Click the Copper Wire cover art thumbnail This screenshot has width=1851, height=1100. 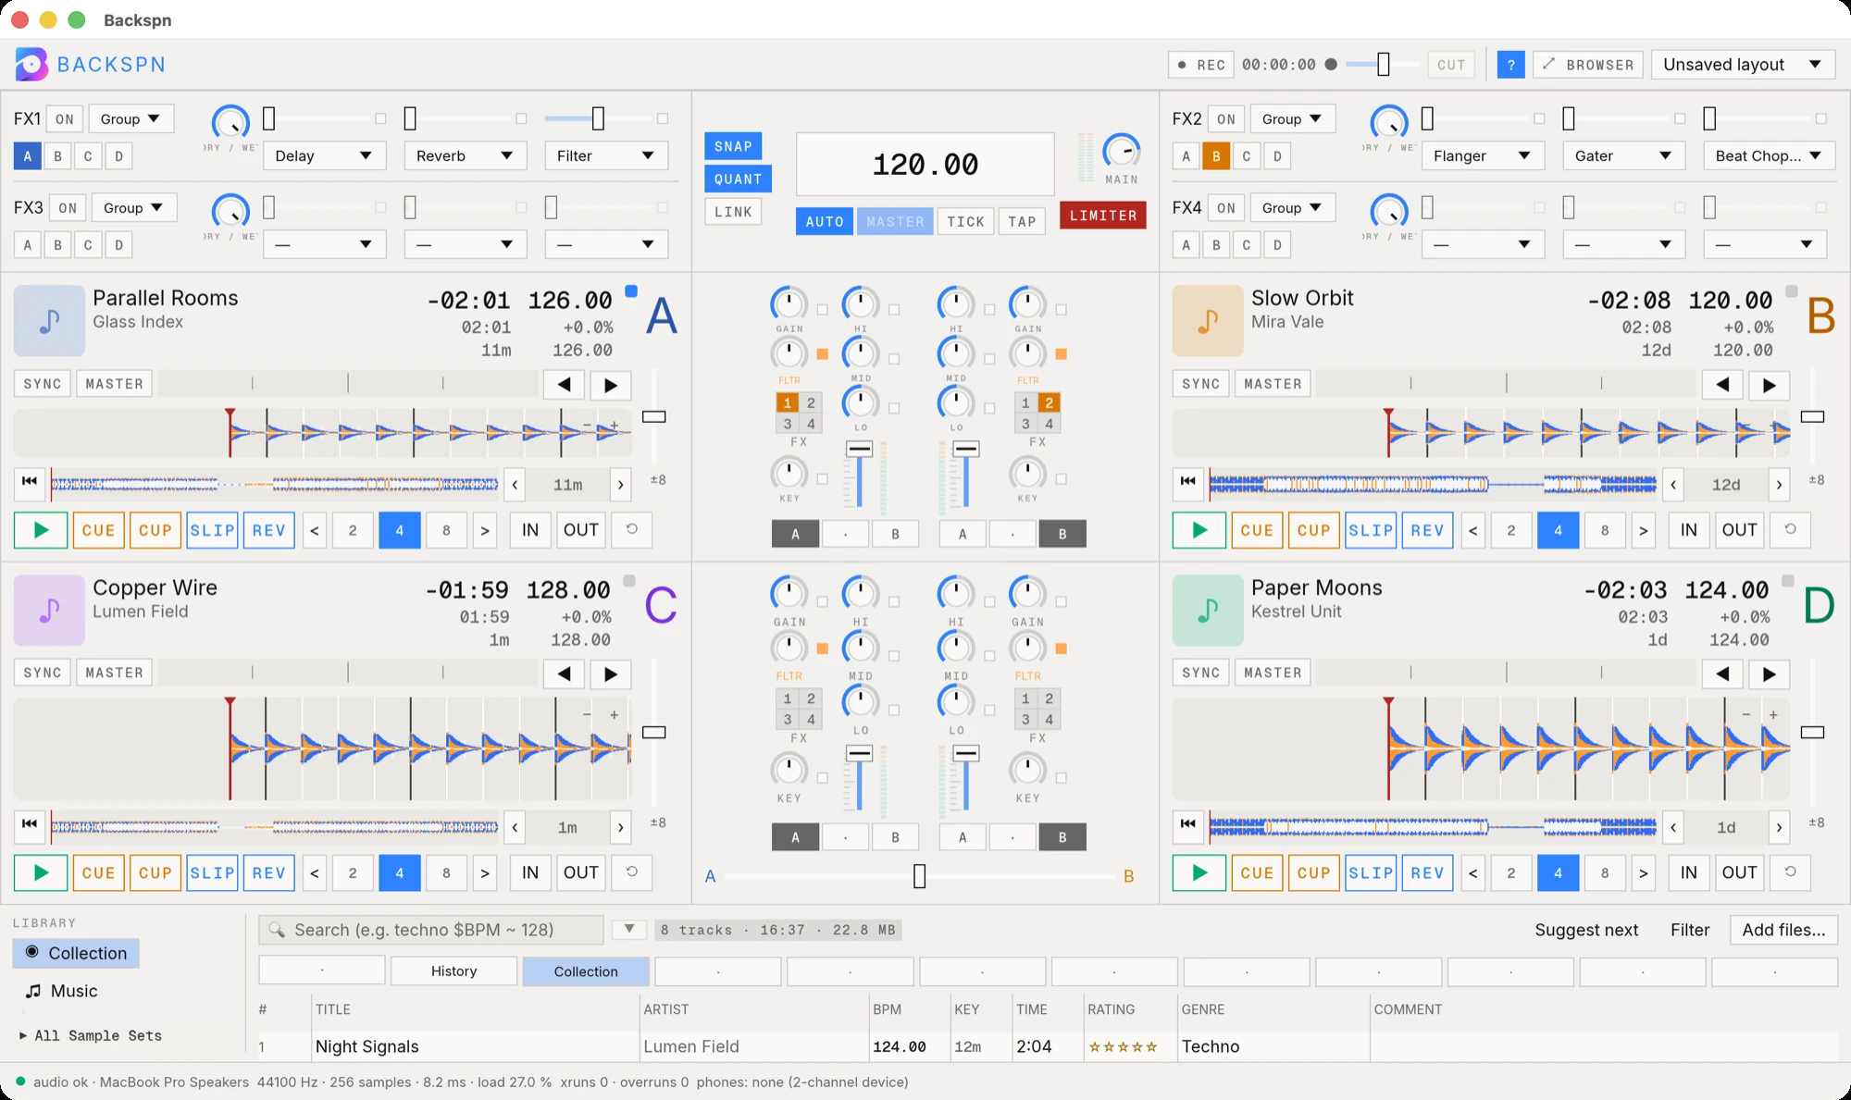point(49,610)
